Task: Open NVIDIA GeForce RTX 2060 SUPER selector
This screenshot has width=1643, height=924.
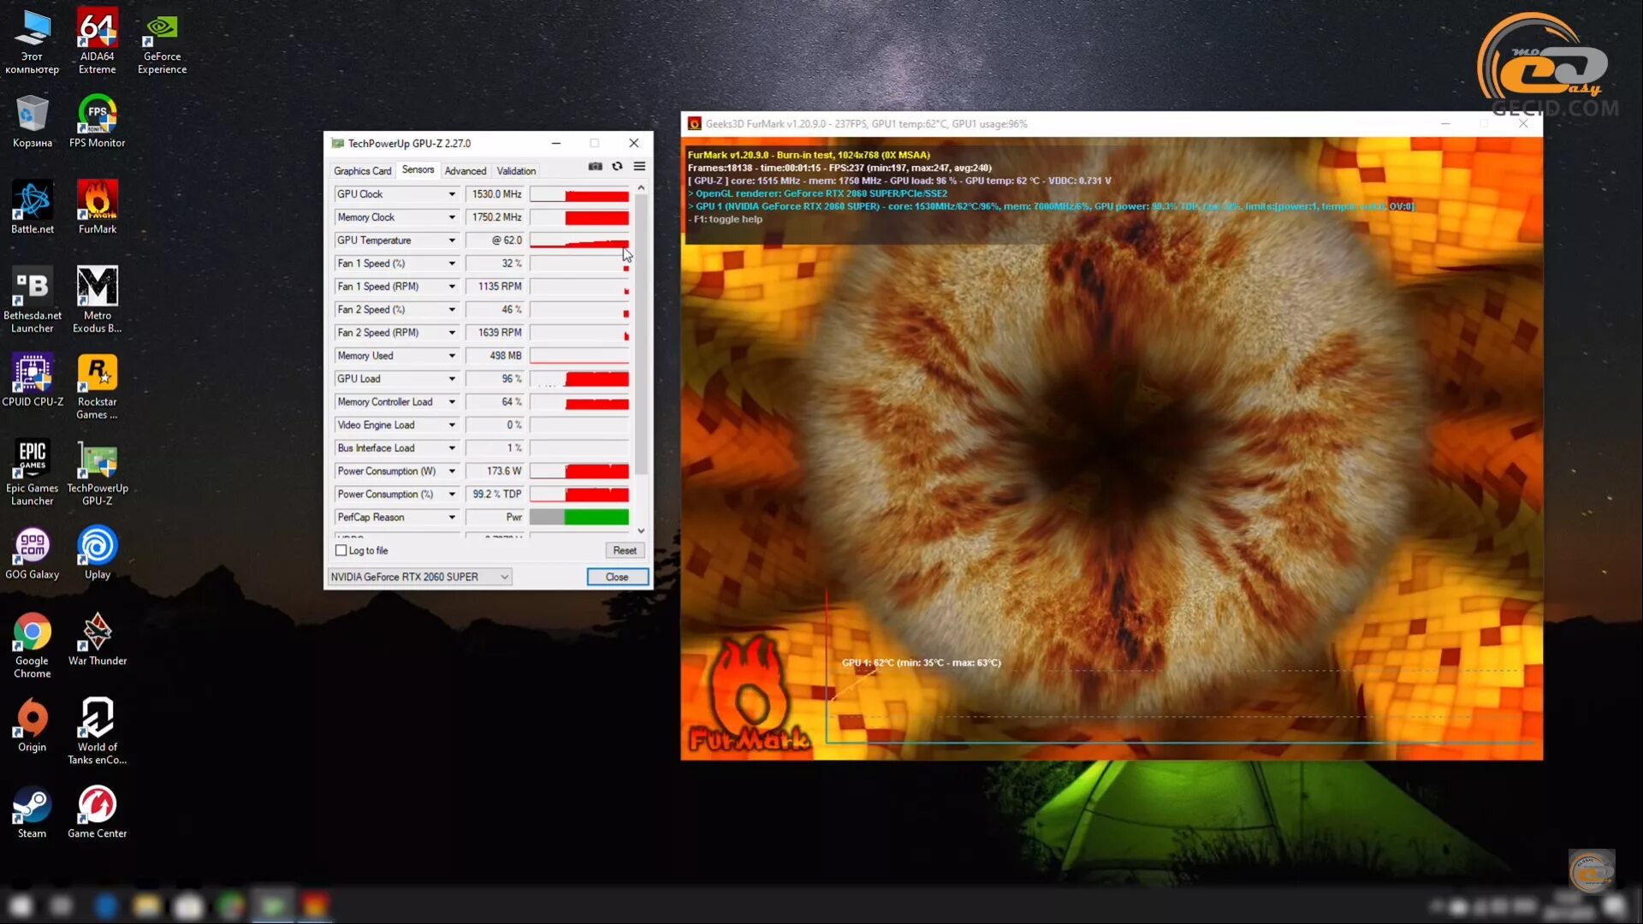Action: point(420,577)
